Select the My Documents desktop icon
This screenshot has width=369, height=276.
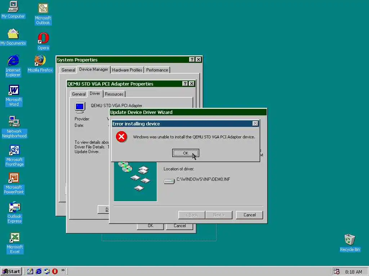pos(13,37)
